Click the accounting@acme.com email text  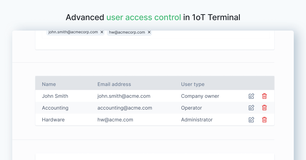point(125,108)
